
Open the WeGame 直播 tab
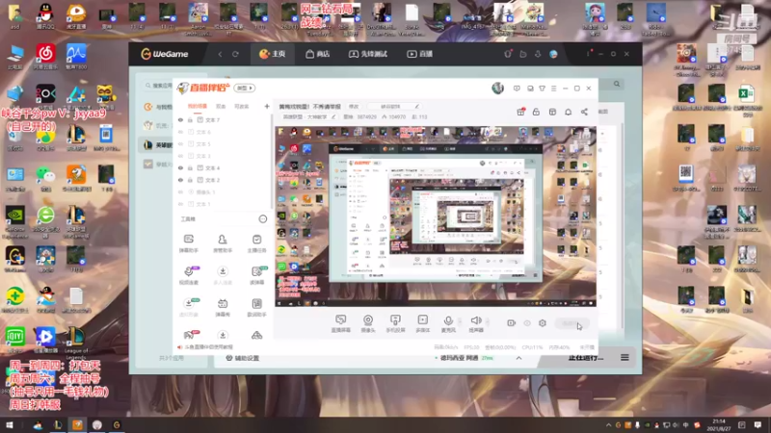(x=419, y=54)
